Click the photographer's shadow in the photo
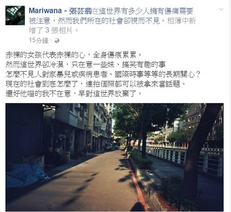The image size is (231, 212). tap(137, 206)
